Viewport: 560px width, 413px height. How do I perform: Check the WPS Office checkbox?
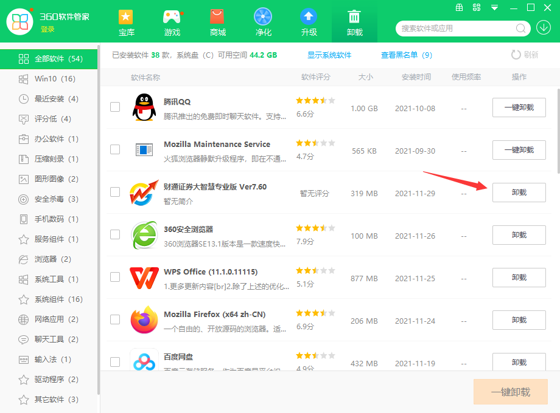(115, 277)
